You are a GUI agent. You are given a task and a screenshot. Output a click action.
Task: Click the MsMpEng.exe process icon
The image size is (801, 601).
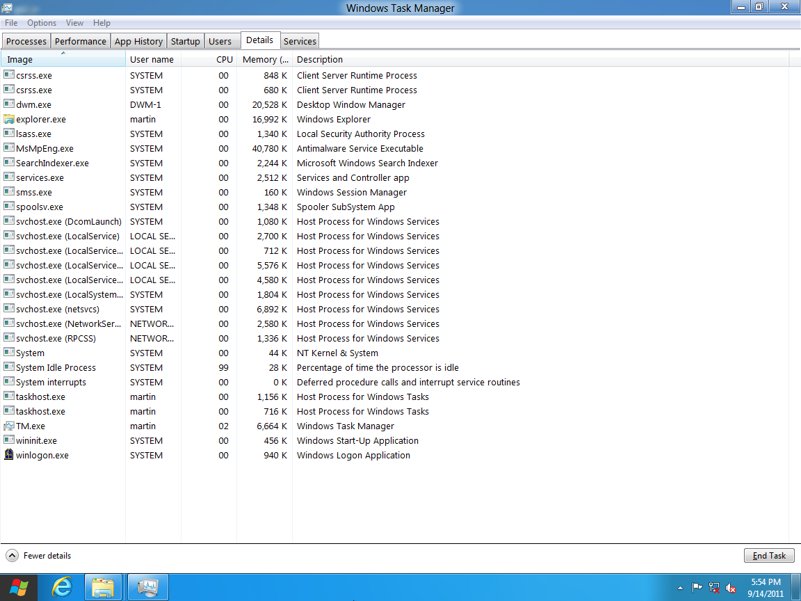8,148
